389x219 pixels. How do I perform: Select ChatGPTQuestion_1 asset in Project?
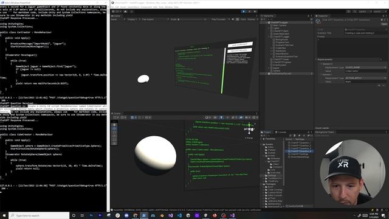[300, 143]
